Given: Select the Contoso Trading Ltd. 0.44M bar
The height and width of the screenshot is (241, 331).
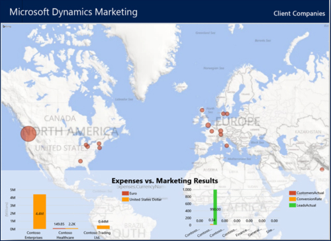Looking at the screenshot, I should point(103,227).
